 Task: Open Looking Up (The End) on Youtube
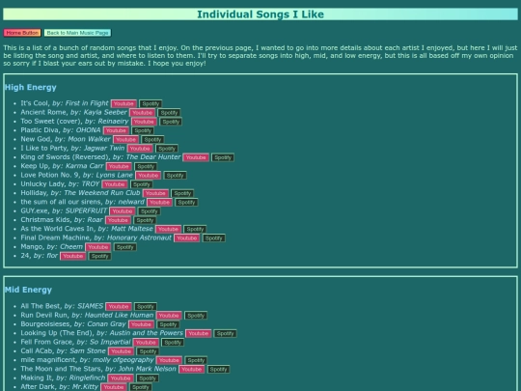pyautogui.click(x=199, y=333)
